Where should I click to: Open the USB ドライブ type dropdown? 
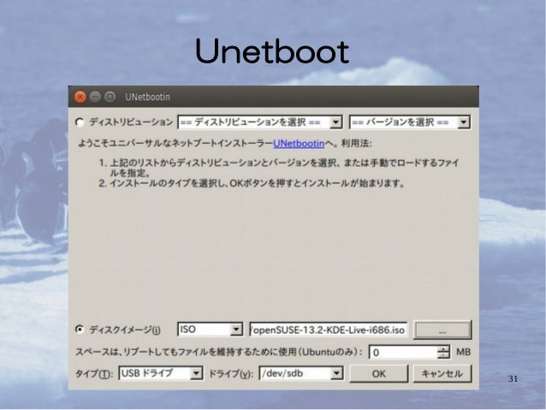[161, 373]
